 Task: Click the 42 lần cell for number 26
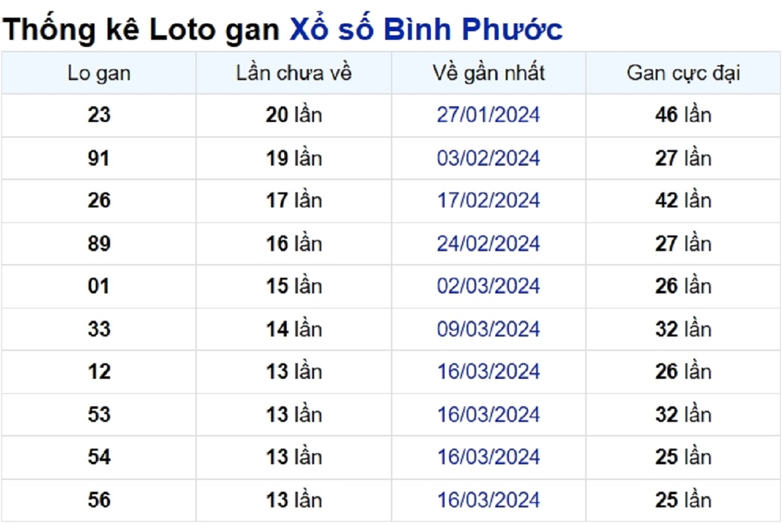tap(683, 201)
